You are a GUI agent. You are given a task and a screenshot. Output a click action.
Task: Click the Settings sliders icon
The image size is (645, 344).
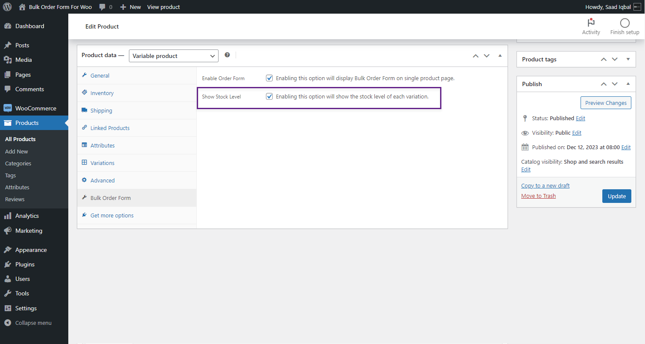click(x=8, y=308)
